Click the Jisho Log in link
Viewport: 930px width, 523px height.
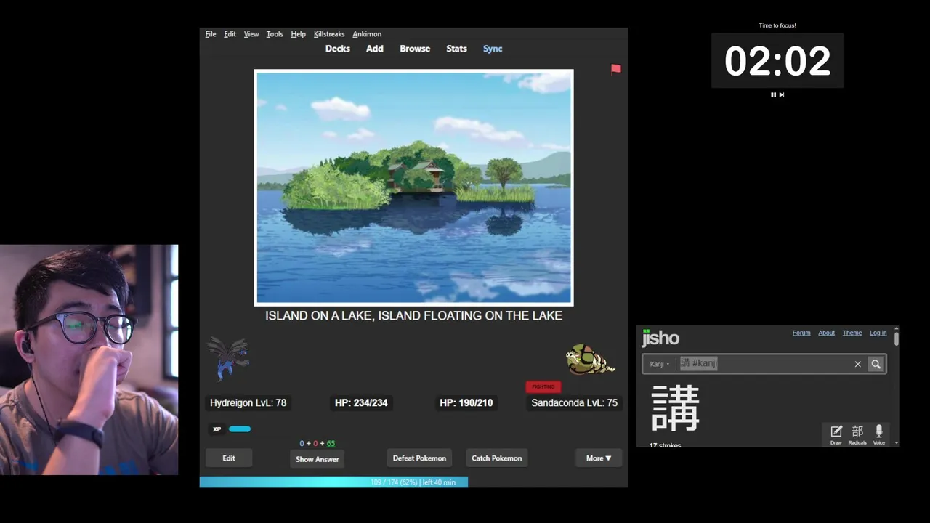tap(878, 333)
